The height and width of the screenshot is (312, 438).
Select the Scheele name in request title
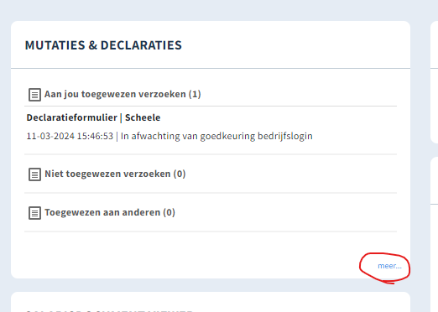143,117
